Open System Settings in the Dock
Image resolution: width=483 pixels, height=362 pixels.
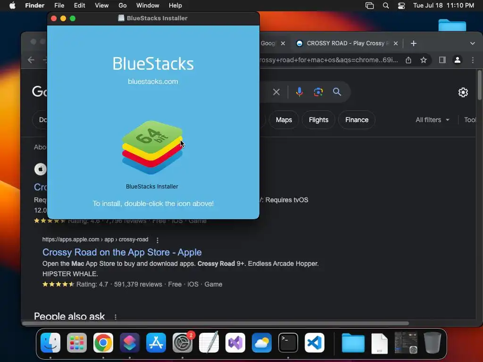coord(183,342)
